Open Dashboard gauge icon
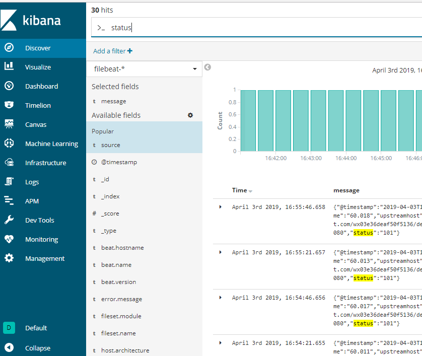This screenshot has height=356, width=422. [x=9, y=86]
